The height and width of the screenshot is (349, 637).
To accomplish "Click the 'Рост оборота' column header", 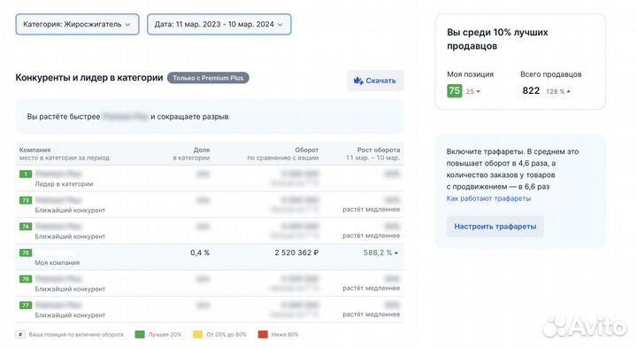I will [x=379, y=150].
